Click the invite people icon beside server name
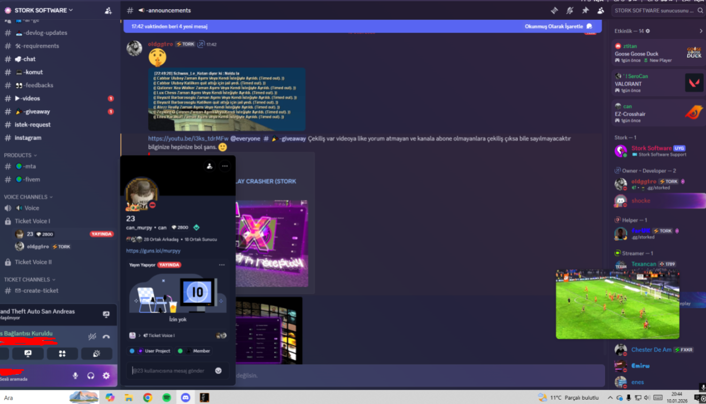Viewport: 706px width, 404px height. pos(108,10)
